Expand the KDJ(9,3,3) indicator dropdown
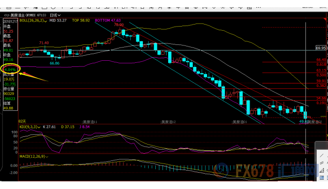328x189 pixels. 39,127
